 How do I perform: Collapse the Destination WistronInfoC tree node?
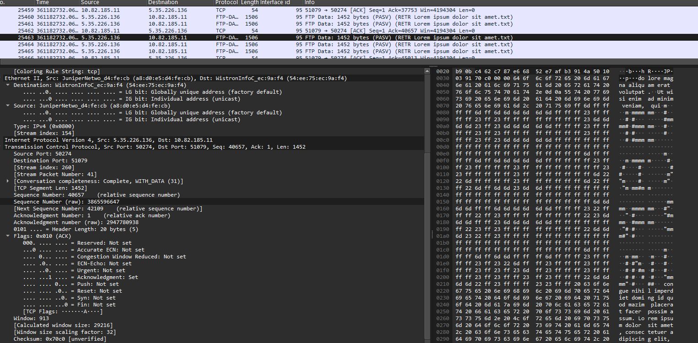(x=8, y=85)
